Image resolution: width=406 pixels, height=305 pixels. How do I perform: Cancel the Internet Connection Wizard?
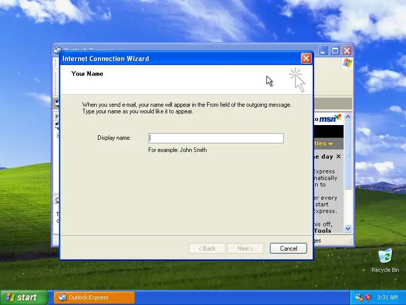288,249
